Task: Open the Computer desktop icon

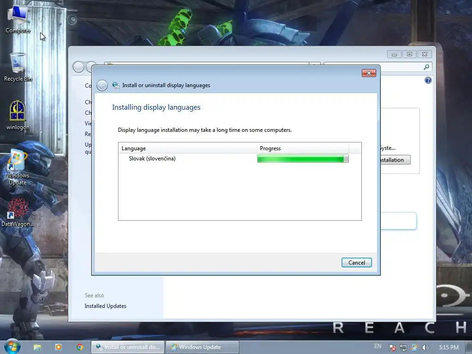Action: (x=18, y=20)
